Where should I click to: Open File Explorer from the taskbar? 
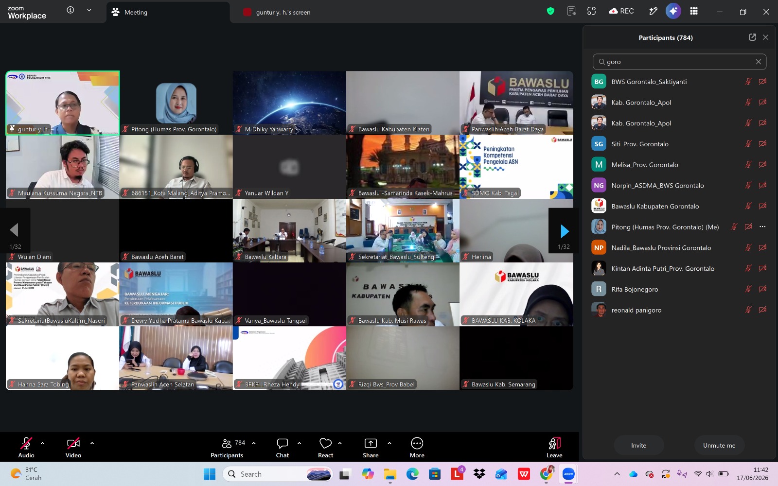[x=390, y=474]
